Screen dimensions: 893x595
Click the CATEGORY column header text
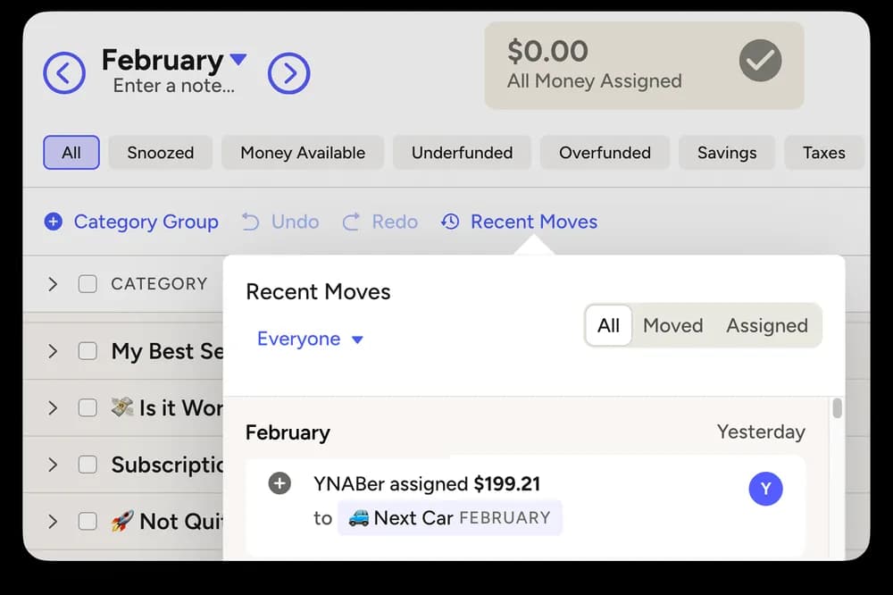159,284
